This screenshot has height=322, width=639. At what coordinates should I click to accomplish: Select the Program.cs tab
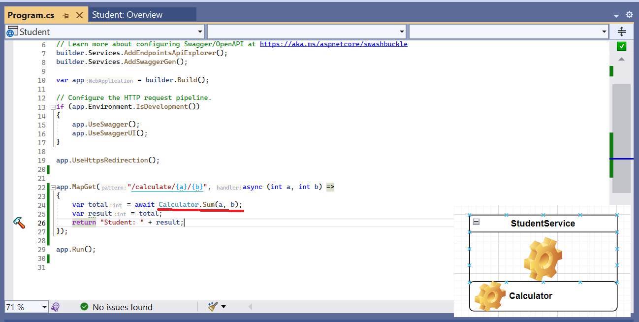coord(31,15)
